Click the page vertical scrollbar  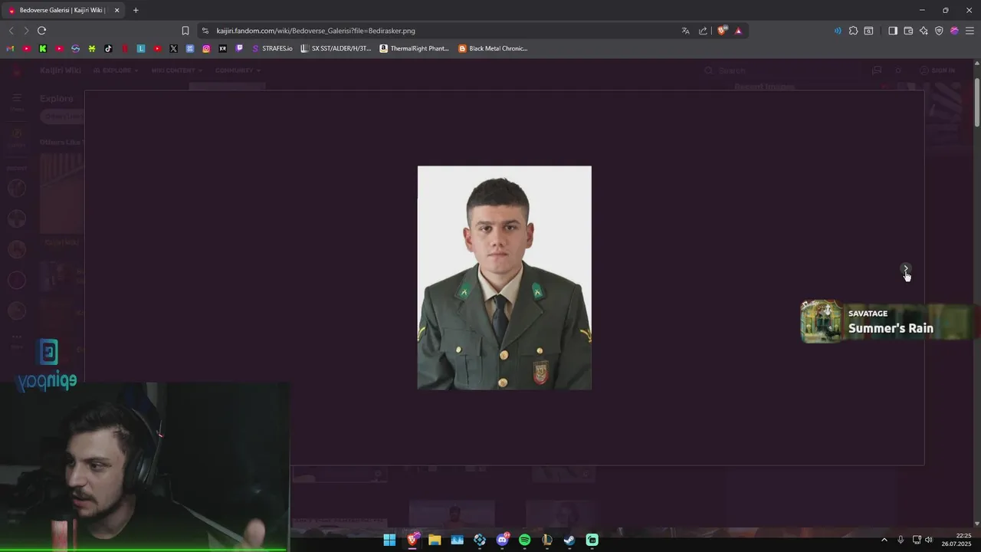point(977,103)
